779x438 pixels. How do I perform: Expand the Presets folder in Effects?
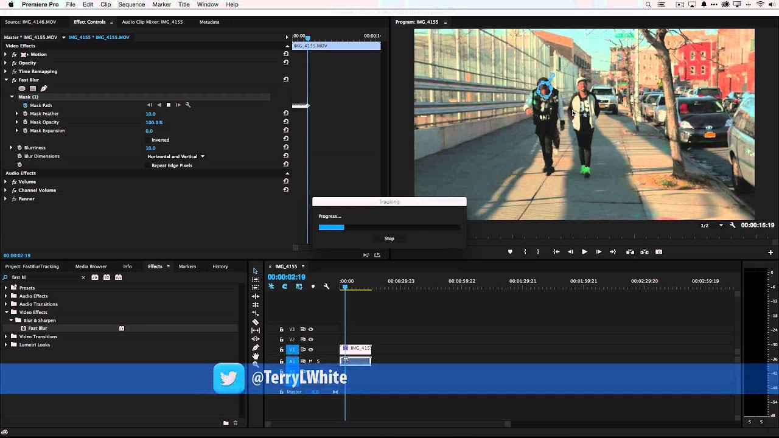(x=6, y=288)
